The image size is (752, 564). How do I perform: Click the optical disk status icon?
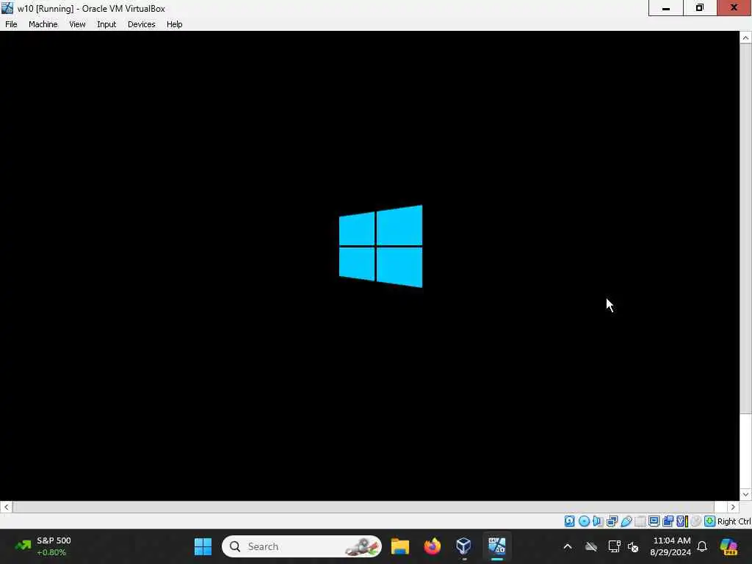[584, 521]
